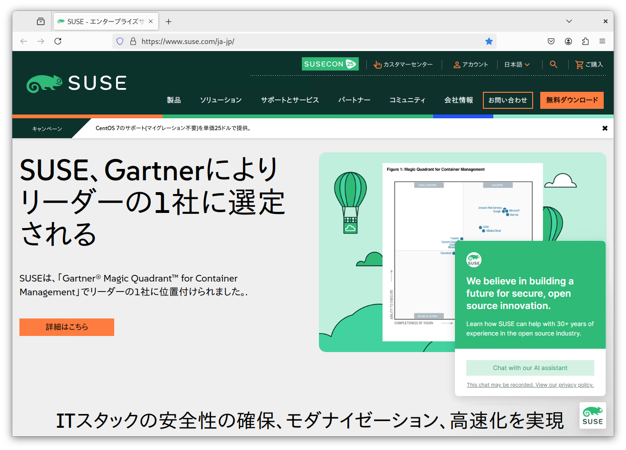The height and width of the screenshot is (450, 626).
Task: Dismiss the キャンペーン banner with X
Action: (x=605, y=128)
